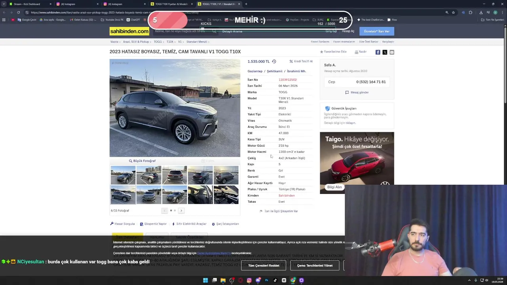Open T10X breadcrumb link
This screenshot has height=285, width=507.
(x=170, y=42)
